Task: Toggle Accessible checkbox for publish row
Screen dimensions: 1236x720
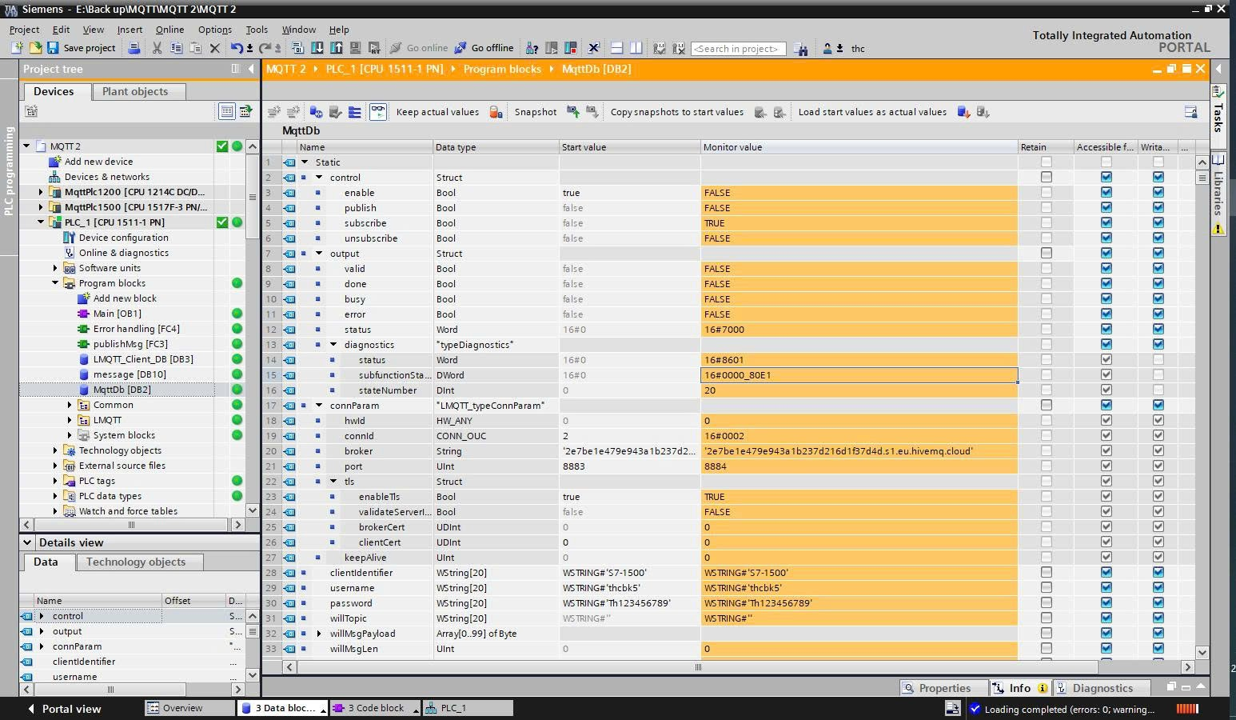Action: [1106, 208]
